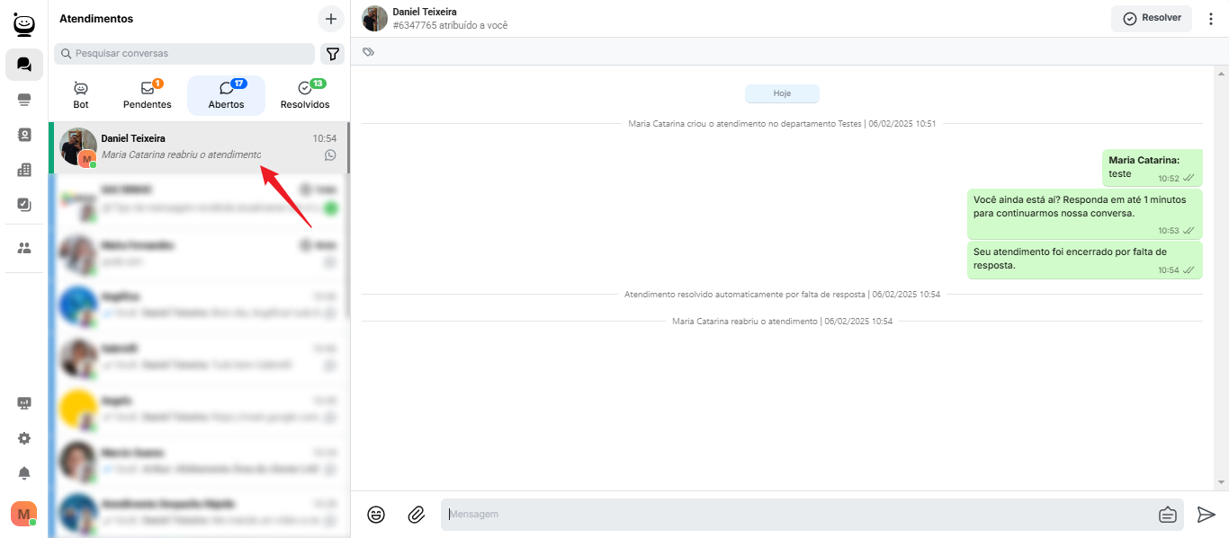1229x538 pixels.
Task: Open the emoji picker in message bar
Action: pos(376,515)
